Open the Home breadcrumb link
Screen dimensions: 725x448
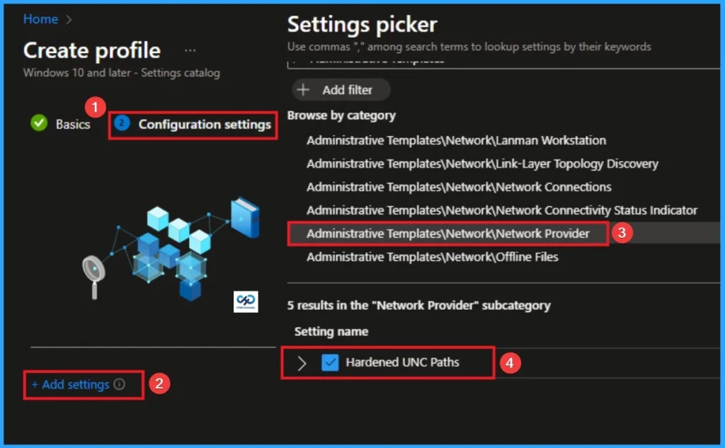40,19
